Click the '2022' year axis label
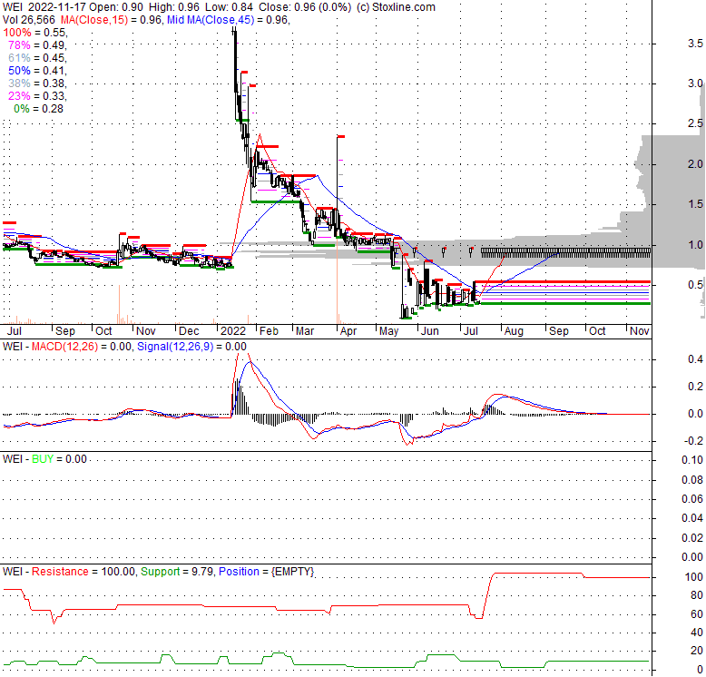Image resolution: width=706 pixels, height=677 pixels. [233, 331]
